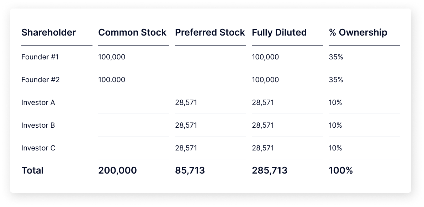Click the Shareholder column header
This screenshot has height=207, width=424.
click(49, 32)
